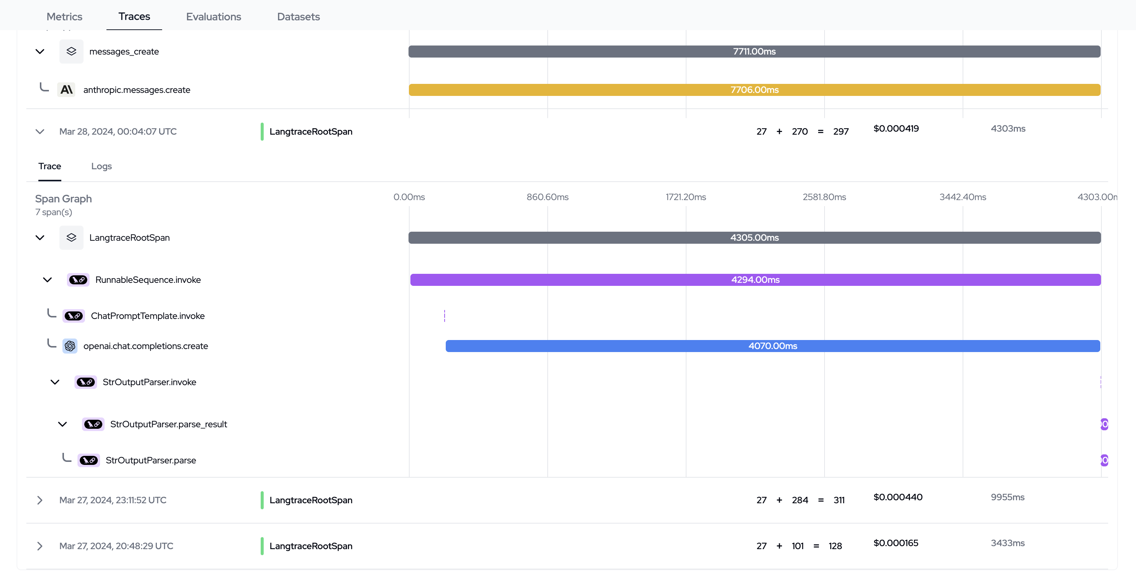Collapse the messages_create span

tap(40, 52)
